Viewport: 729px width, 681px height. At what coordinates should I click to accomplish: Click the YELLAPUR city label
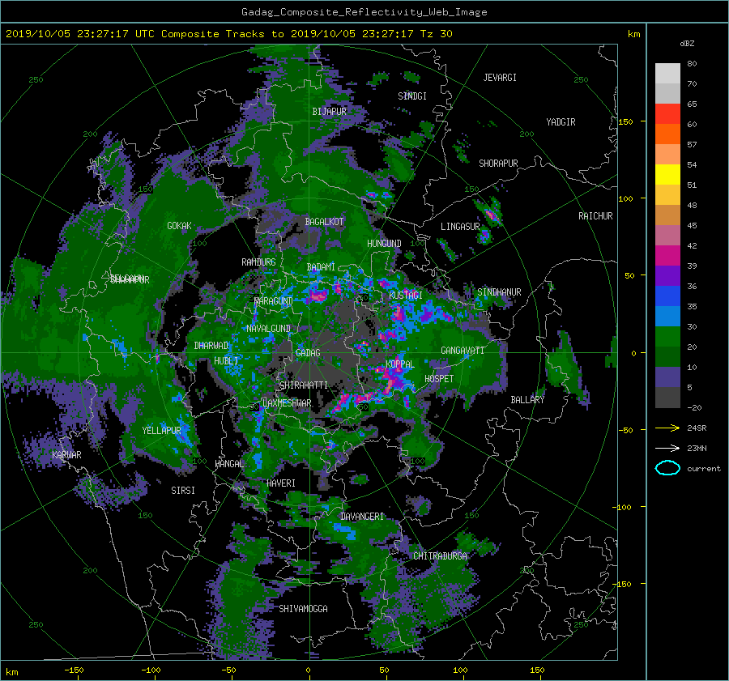pyautogui.click(x=161, y=431)
